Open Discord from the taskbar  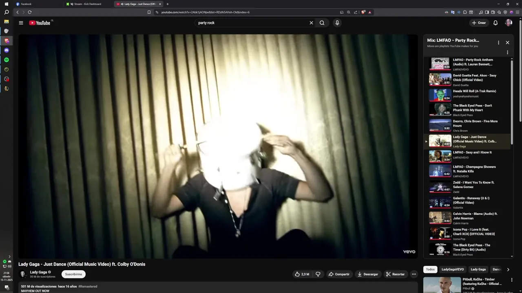(7, 50)
